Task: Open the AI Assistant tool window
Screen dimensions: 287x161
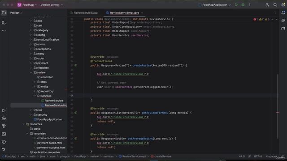Action: [x=283, y=21]
